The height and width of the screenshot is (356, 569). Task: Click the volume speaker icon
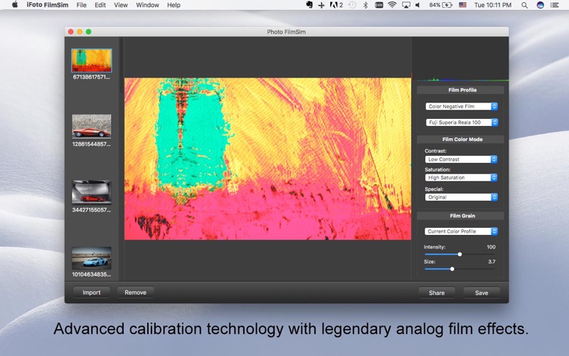tap(418, 5)
